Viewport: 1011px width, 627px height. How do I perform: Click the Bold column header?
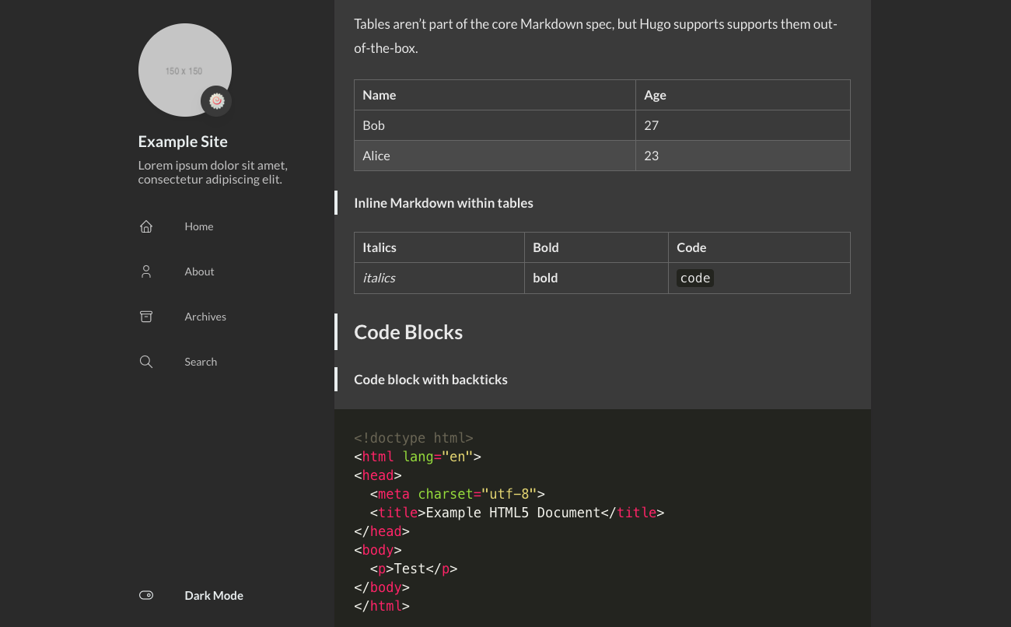pos(596,247)
